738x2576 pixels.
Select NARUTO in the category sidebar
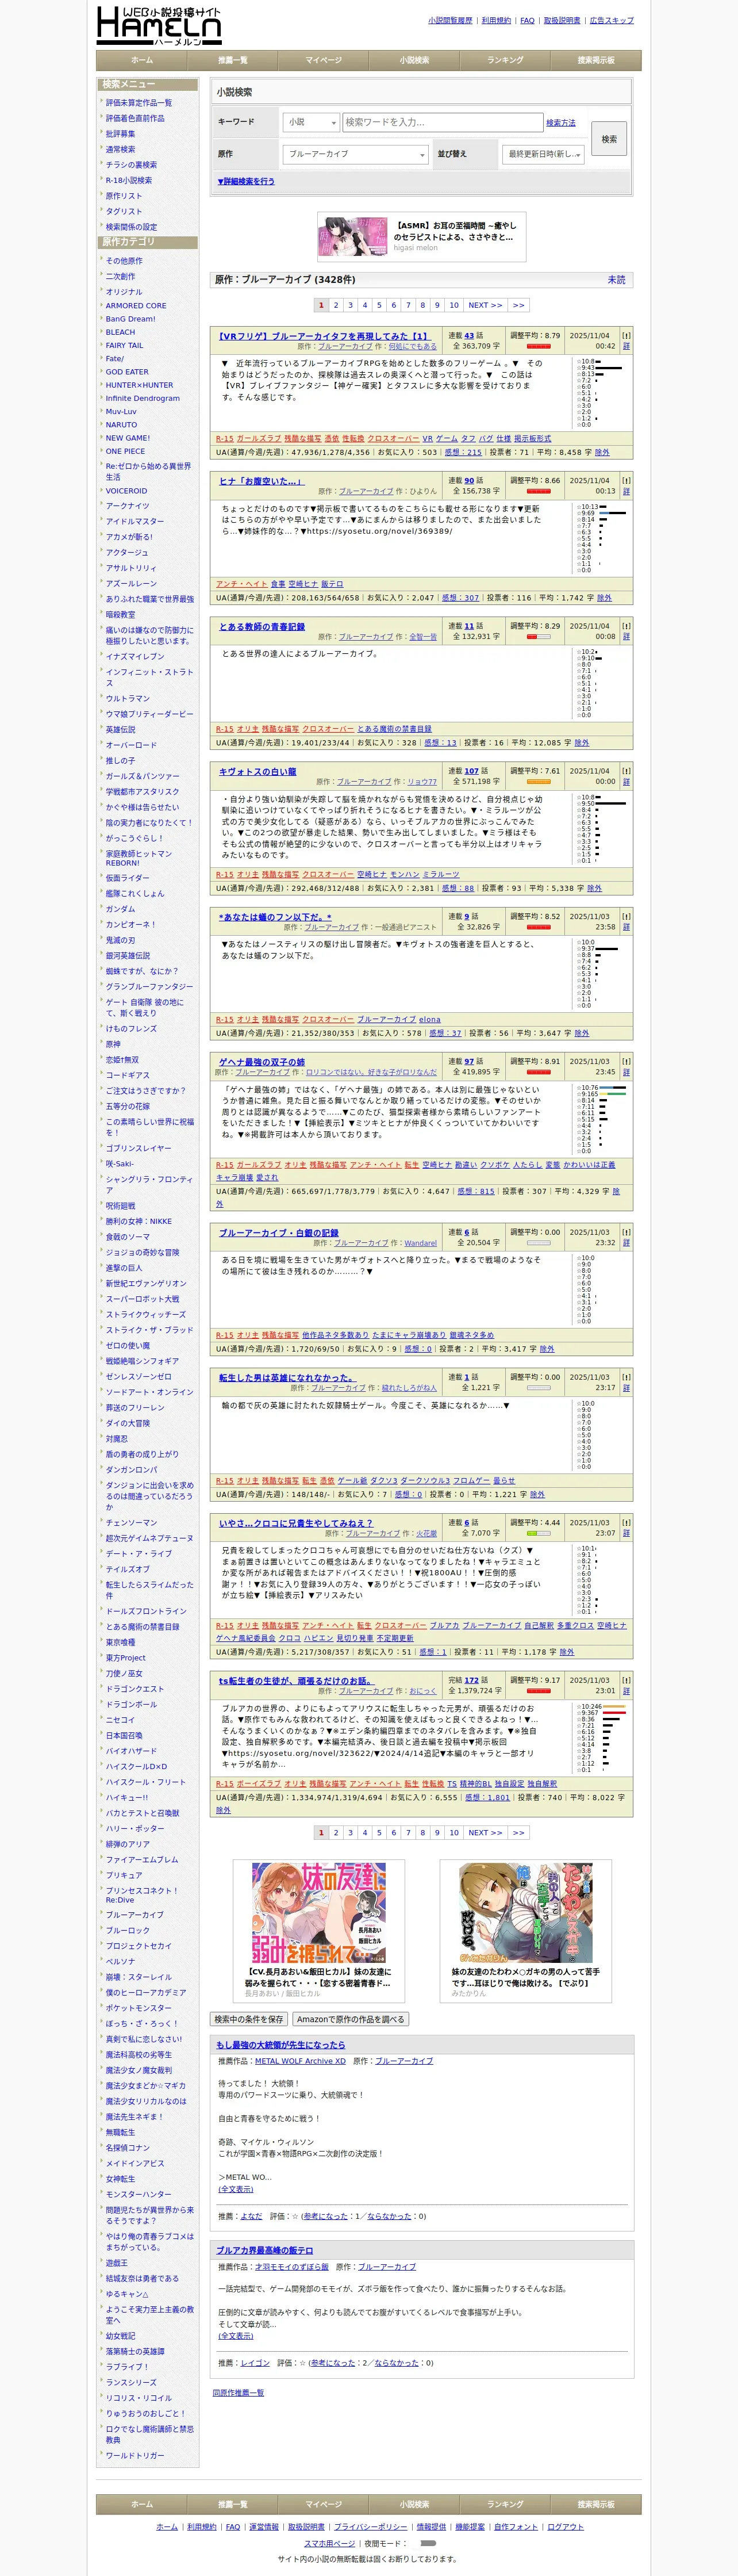121,425
